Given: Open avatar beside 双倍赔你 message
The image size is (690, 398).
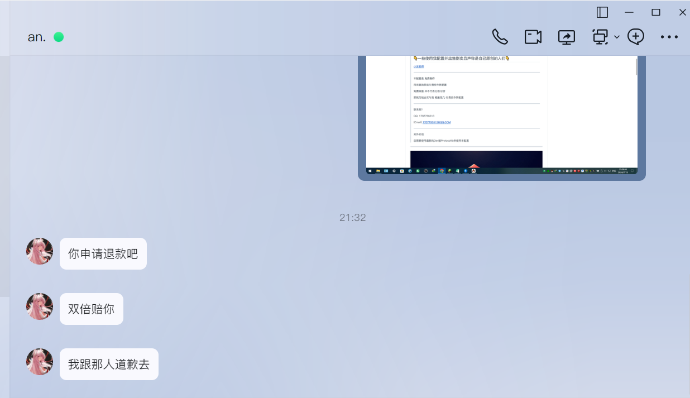Looking at the screenshot, I should pos(40,306).
